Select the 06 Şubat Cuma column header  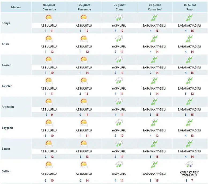pyautogui.click(x=119, y=7)
